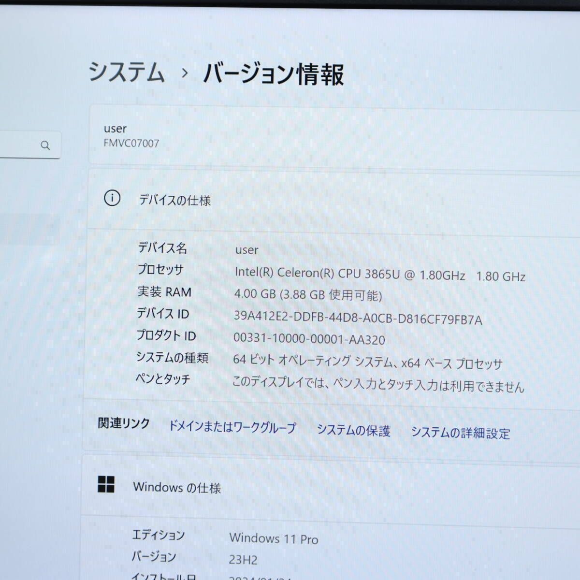Click the 4.00 GB RAM value
The height and width of the screenshot is (580, 580).
[x=308, y=294]
